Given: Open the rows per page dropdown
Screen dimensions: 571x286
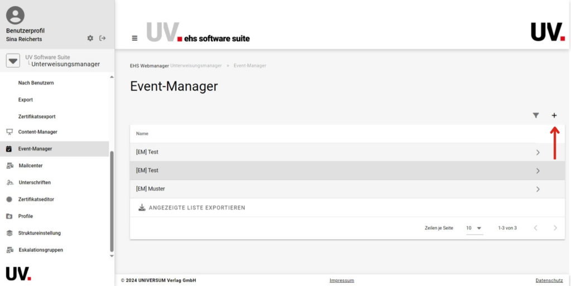Looking at the screenshot, I should [474, 228].
